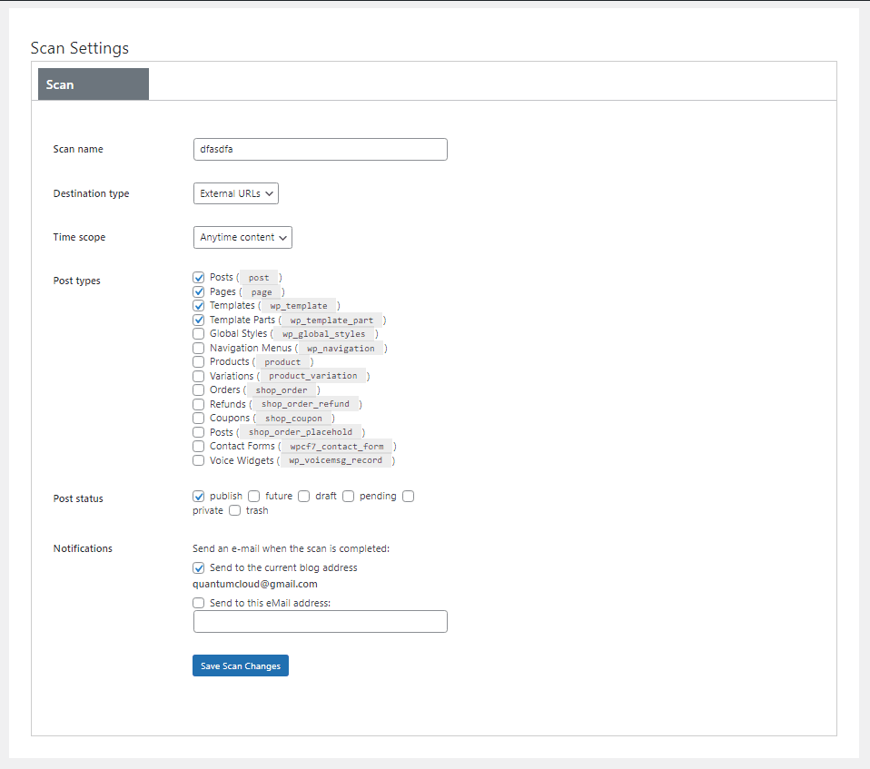870x769 pixels.
Task: Disable the Templates post type checkbox
Action: 199,306
